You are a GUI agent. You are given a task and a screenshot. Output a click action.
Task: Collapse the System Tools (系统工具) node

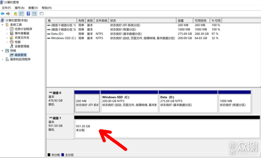(x=2, y=25)
